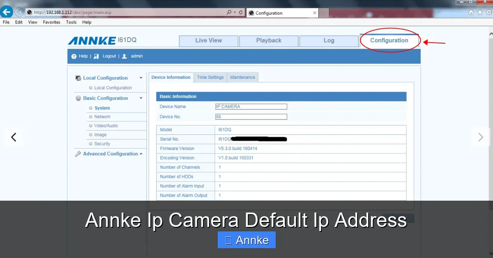
Task: Open the favorites star icon
Action: coord(479,12)
